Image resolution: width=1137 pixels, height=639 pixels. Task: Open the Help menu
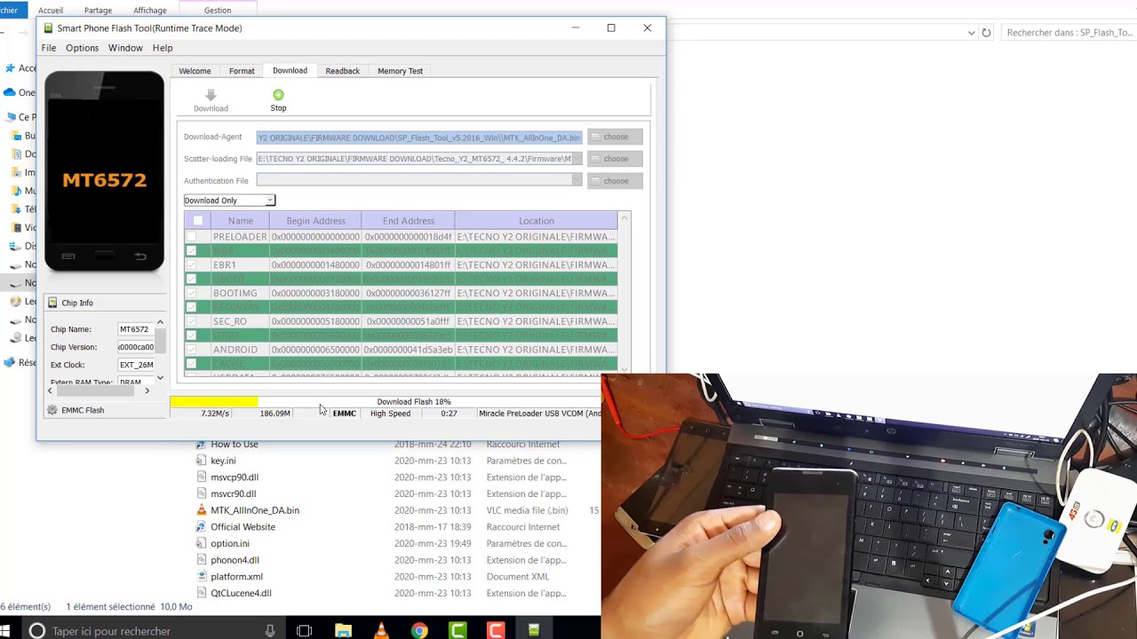pyautogui.click(x=162, y=48)
